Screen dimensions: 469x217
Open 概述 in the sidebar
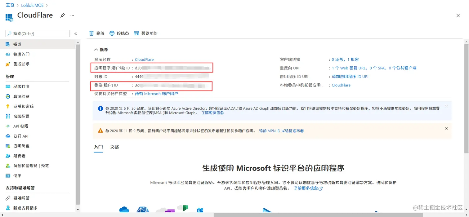(38, 44)
